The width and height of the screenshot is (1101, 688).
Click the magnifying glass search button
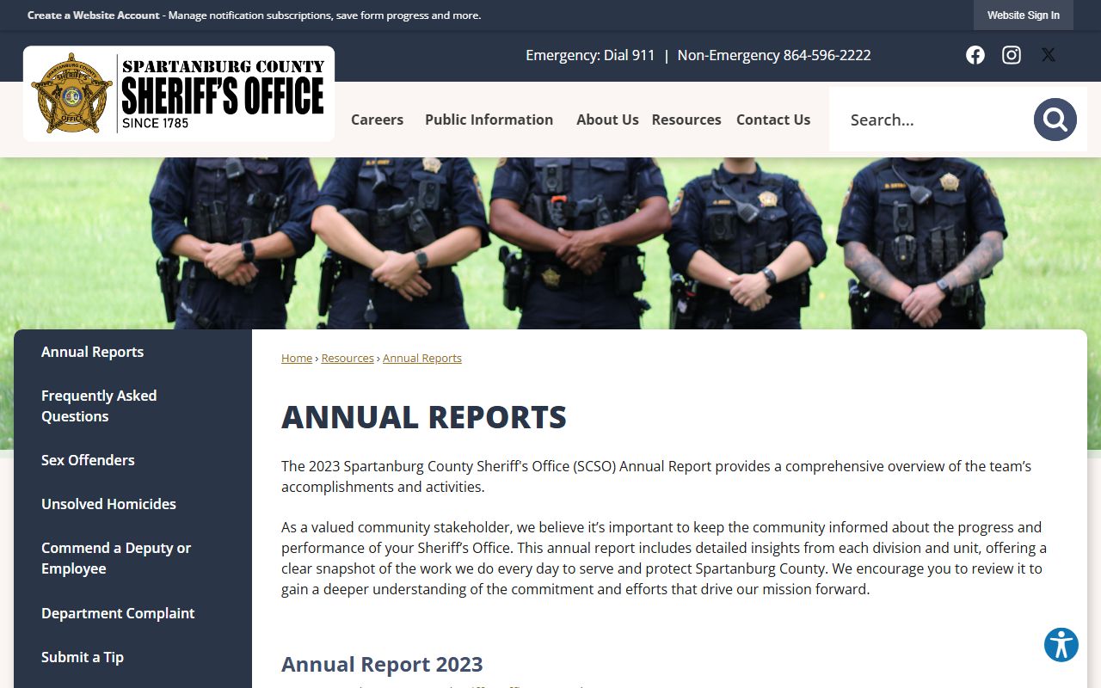(x=1055, y=120)
